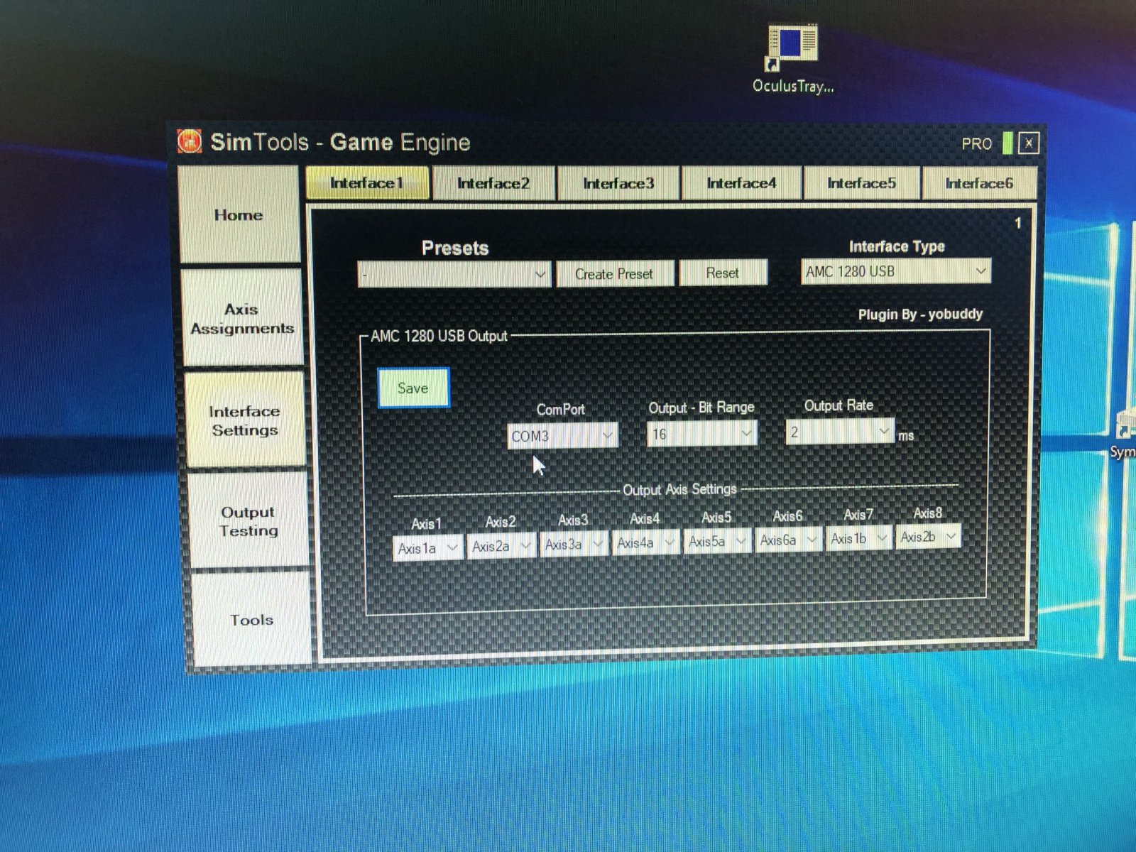Screen dimensions: 1136x852
Task: Expand the Interface Type dropdown
Action: coord(896,271)
